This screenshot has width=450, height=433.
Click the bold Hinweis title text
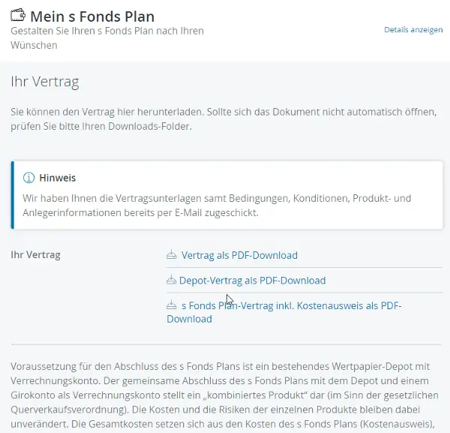pos(58,178)
